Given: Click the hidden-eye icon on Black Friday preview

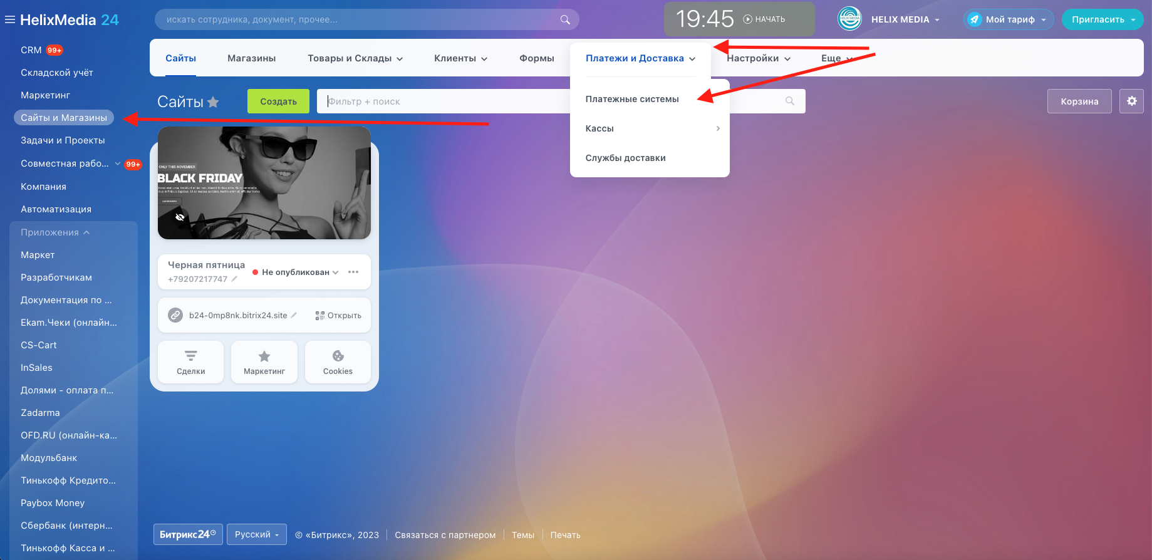Looking at the screenshot, I should point(180,217).
